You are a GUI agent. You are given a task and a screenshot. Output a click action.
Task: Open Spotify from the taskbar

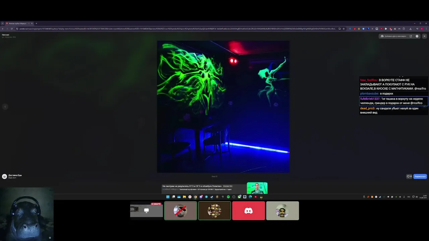pyautogui.click(x=228, y=197)
